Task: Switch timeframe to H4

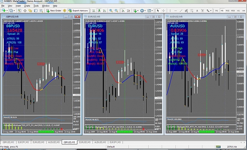Action: click(x=244, y=11)
